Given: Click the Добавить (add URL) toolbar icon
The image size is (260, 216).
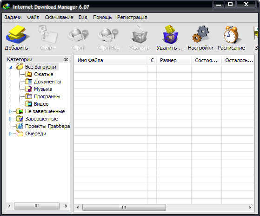Looking at the screenshot, I should tap(17, 34).
